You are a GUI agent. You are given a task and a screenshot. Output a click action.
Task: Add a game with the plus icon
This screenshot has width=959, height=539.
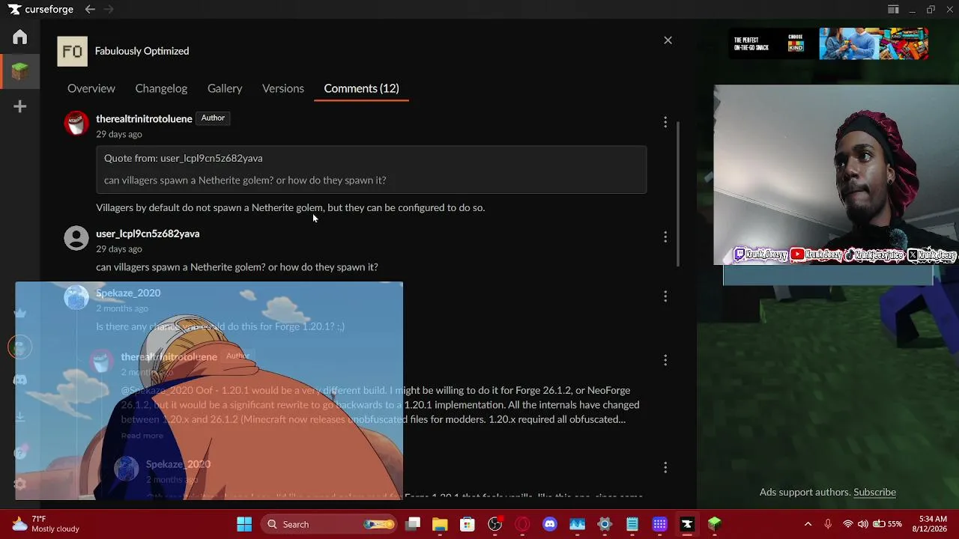[20, 106]
